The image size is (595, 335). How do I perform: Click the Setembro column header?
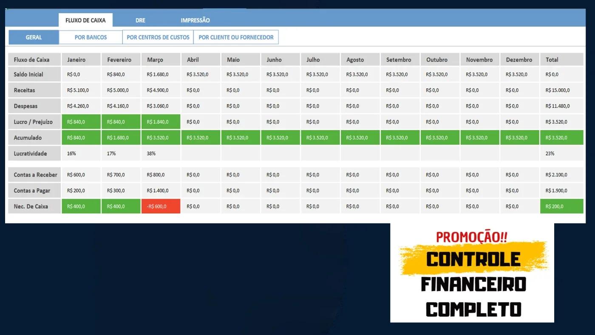pyautogui.click(x=400, y=60)
